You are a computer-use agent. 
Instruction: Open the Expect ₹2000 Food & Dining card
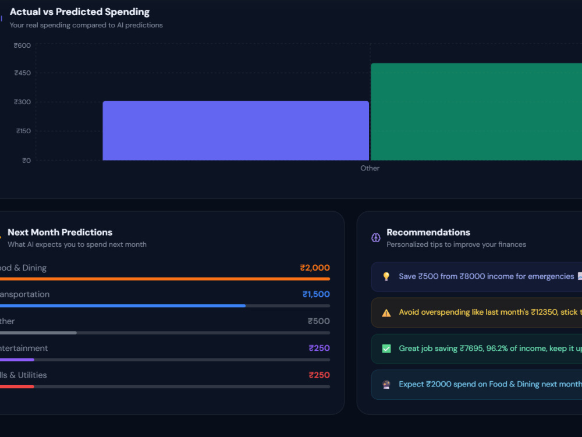pyautogui.click(x=477, y=384)
